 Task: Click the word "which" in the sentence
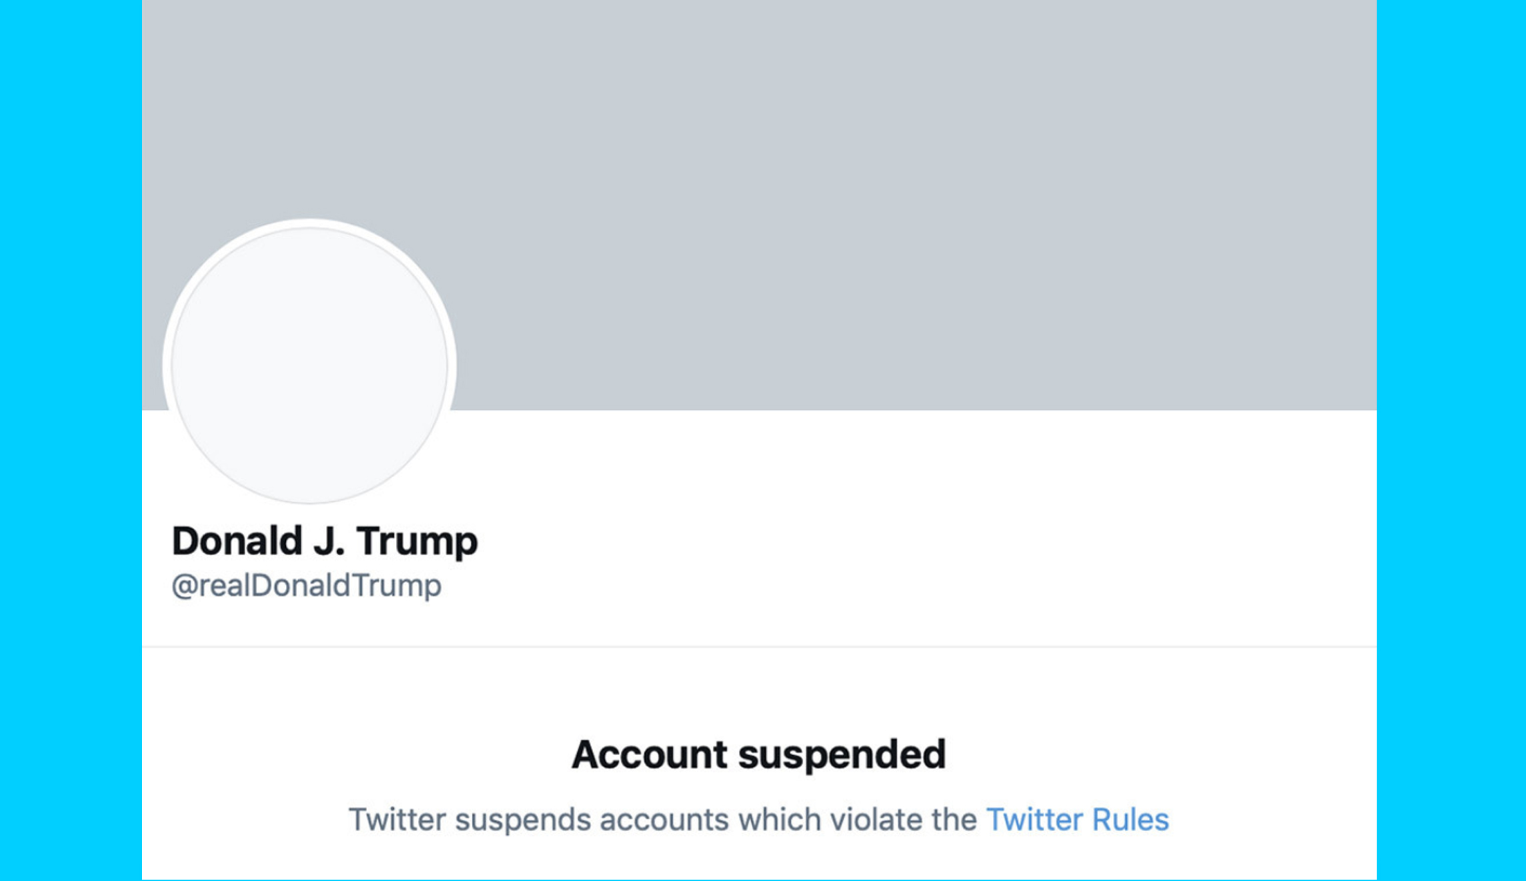(779, 820)
